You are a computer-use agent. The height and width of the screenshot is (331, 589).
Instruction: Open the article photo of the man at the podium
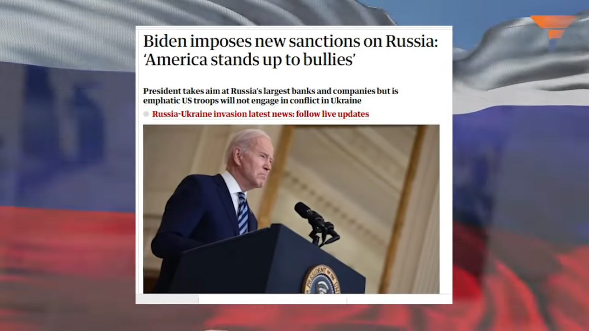[x=291, y=209]
